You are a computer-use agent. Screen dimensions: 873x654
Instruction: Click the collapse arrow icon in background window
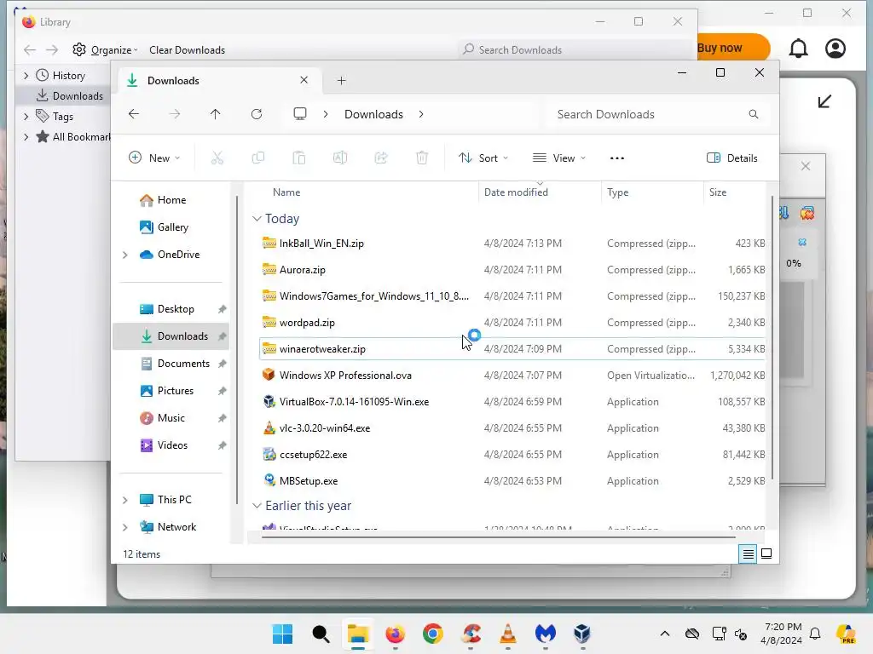[x=824, y=102]
